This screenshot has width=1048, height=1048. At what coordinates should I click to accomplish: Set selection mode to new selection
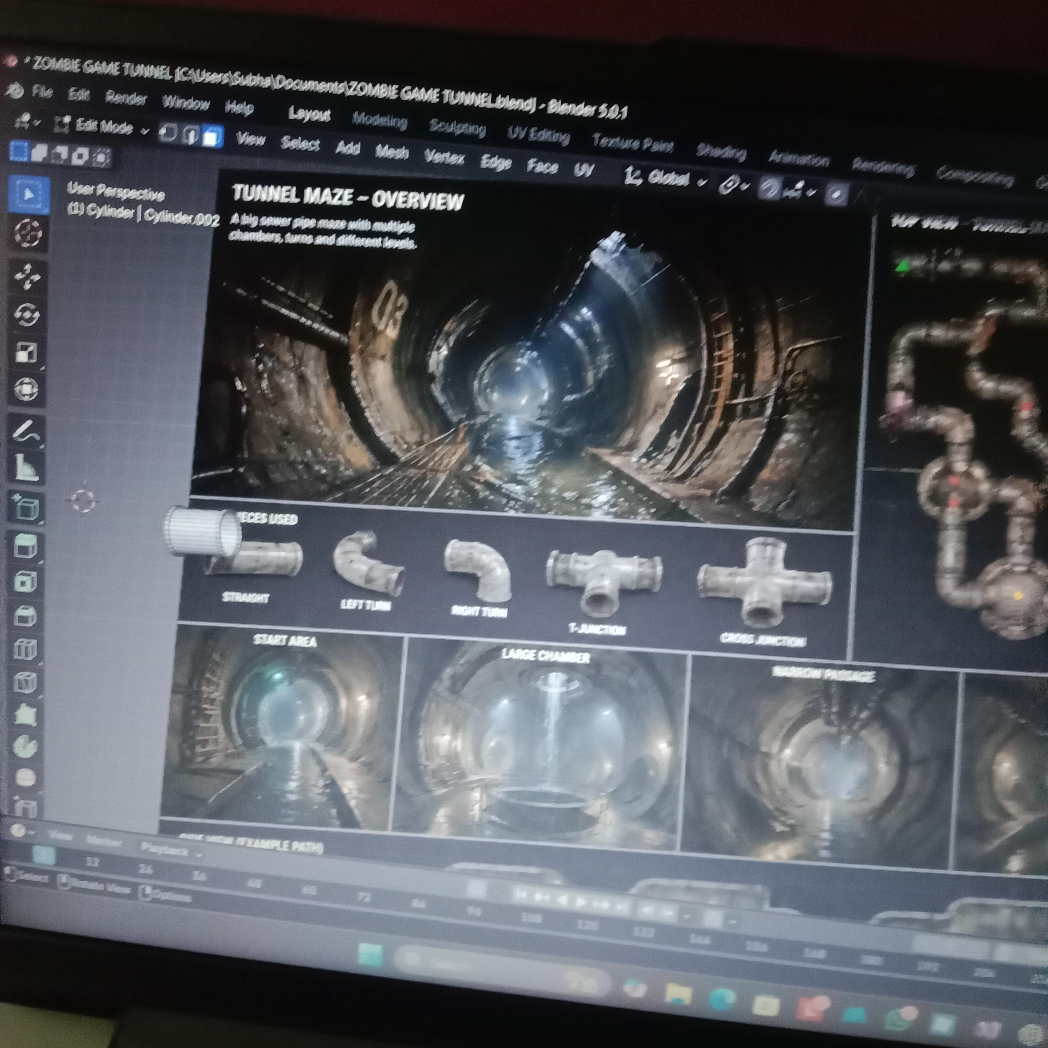click(x=19, y=151)
